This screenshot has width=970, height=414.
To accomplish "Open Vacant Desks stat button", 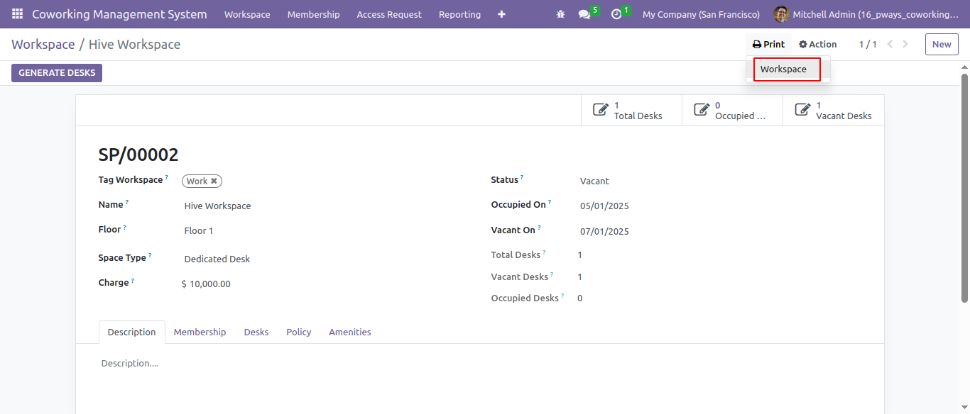I will click(834, 111).
